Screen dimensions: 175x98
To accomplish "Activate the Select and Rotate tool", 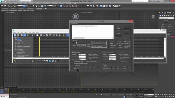I will (x=39, y=6).
